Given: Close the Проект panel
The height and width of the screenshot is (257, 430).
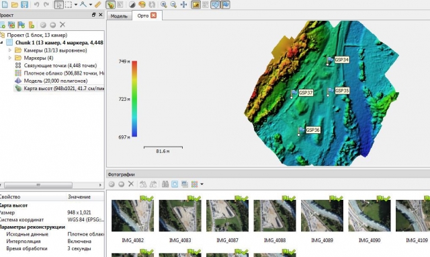Looking at the screenshot, I should 100,15.
